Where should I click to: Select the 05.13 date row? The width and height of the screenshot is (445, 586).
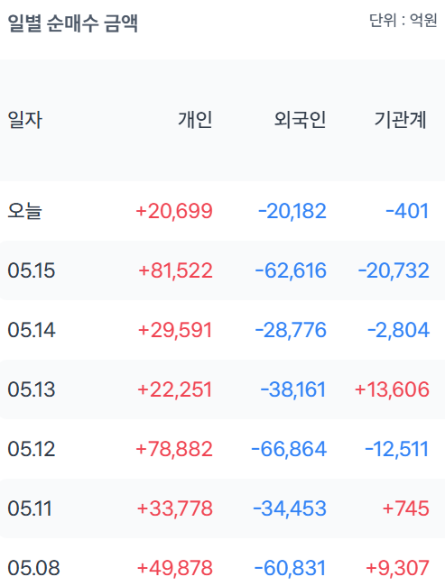coord(222,389)
